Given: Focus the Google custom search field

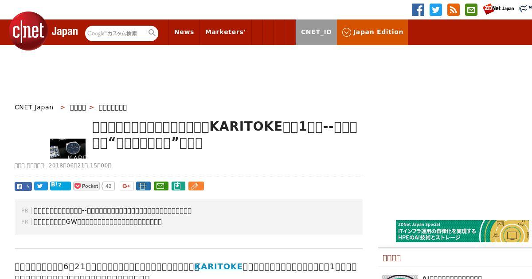Looking at the screenshot, I should point(116,33).
